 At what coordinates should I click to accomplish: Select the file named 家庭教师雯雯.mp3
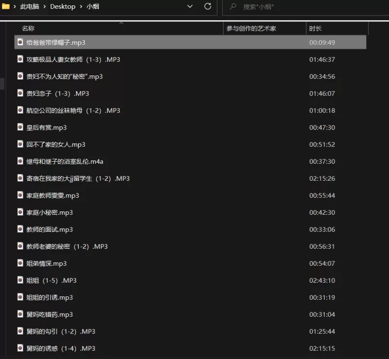(x=53, y=196)
